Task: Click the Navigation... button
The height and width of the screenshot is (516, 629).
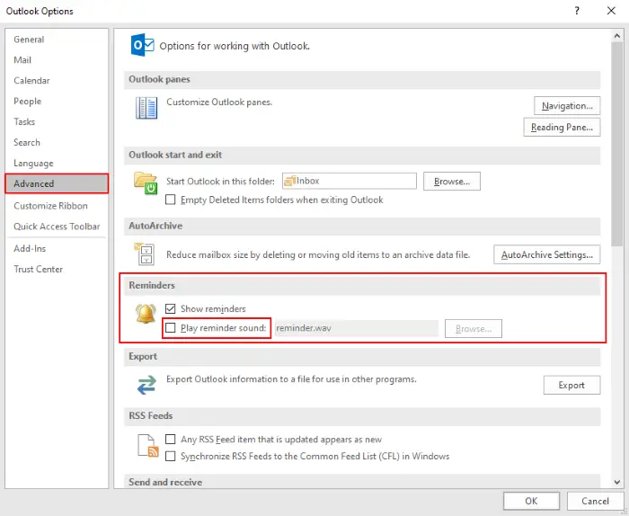Action: tap(567, 105)
